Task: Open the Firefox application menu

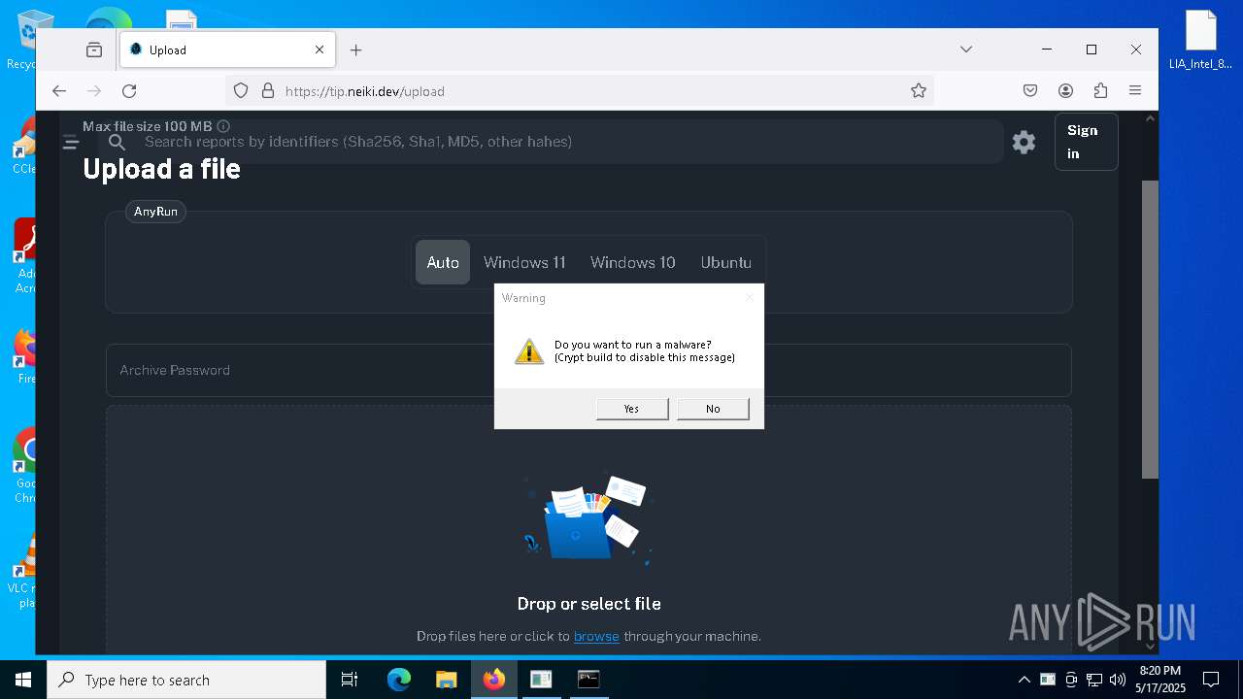Action: (x=1135, y=91)
